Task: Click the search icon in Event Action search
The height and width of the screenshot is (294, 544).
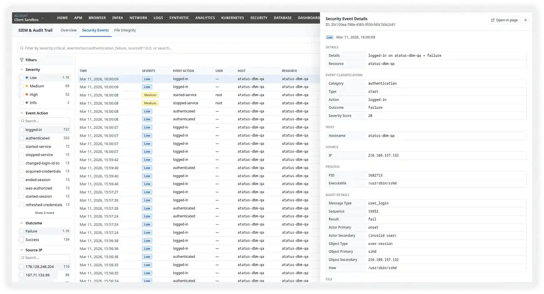Action: point(23,121)
